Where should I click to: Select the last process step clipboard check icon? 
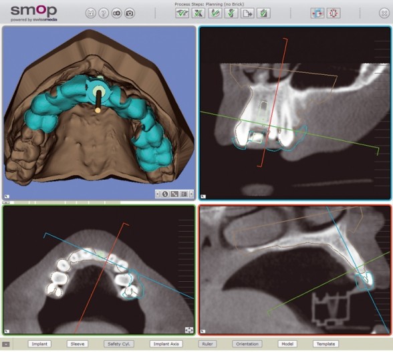[x=263, y=13]
